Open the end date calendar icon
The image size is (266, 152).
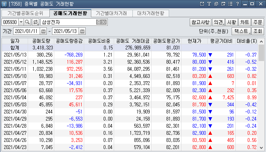coord(82,31)
